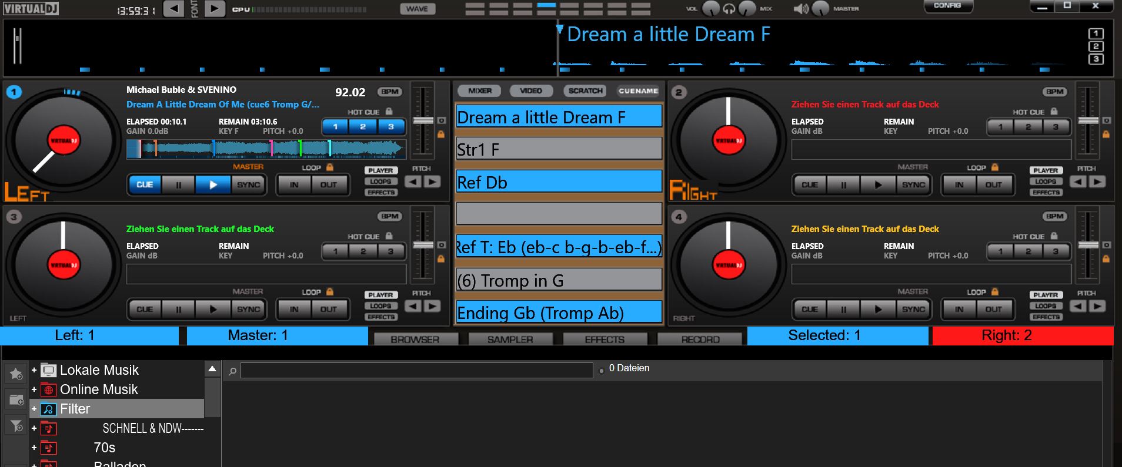1122x467 pixels.
Task: Click the BPM button on deck 1
Action: click(390, 92)
